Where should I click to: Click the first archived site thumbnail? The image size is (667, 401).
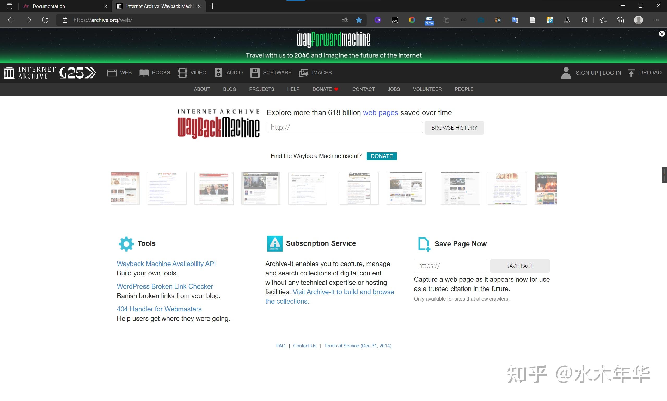pos(125,188)
